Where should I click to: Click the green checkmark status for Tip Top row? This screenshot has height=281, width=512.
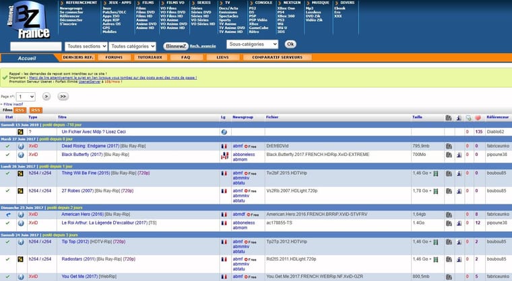tap(7, 241)
